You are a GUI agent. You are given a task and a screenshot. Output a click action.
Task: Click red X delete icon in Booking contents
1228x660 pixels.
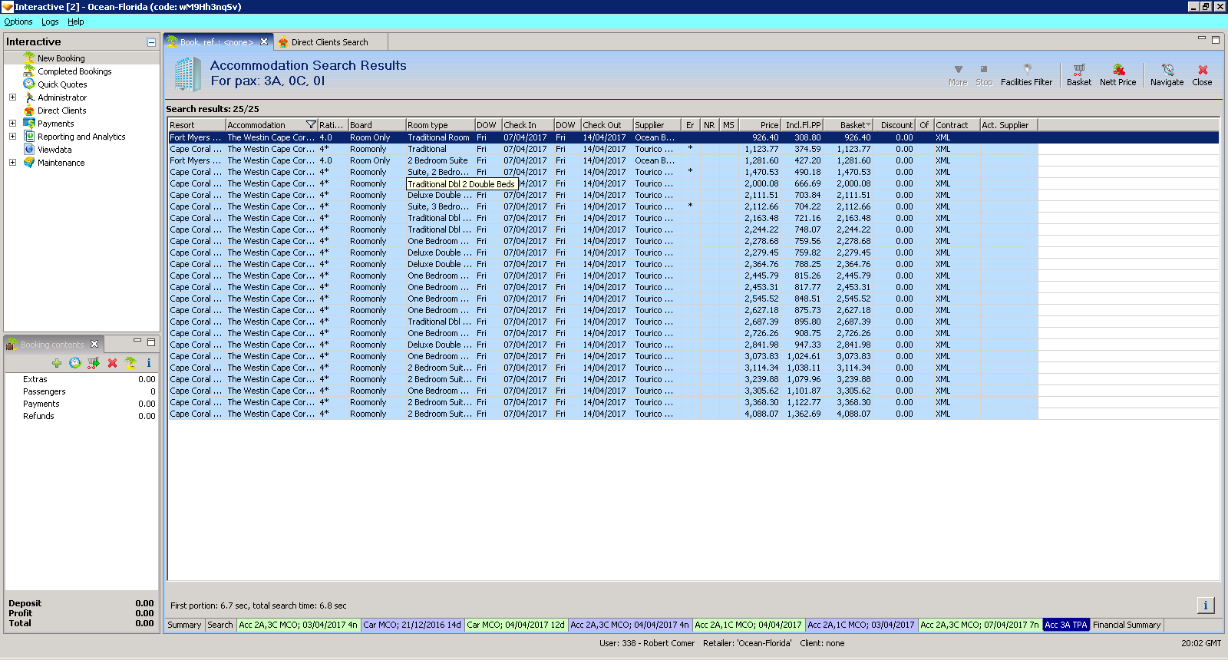[112, 363]
